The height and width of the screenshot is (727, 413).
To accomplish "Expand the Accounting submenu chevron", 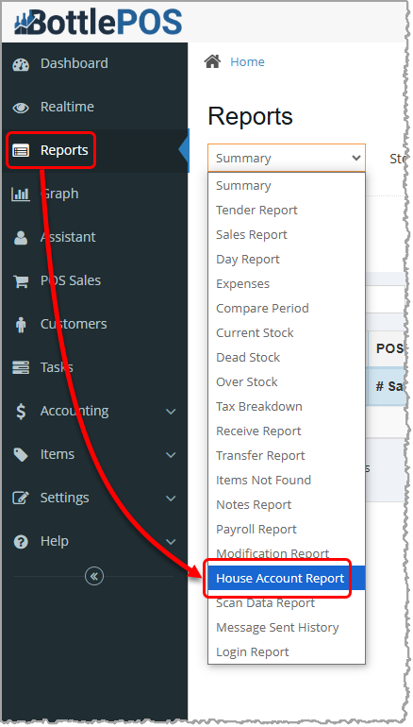I will 171,412.
